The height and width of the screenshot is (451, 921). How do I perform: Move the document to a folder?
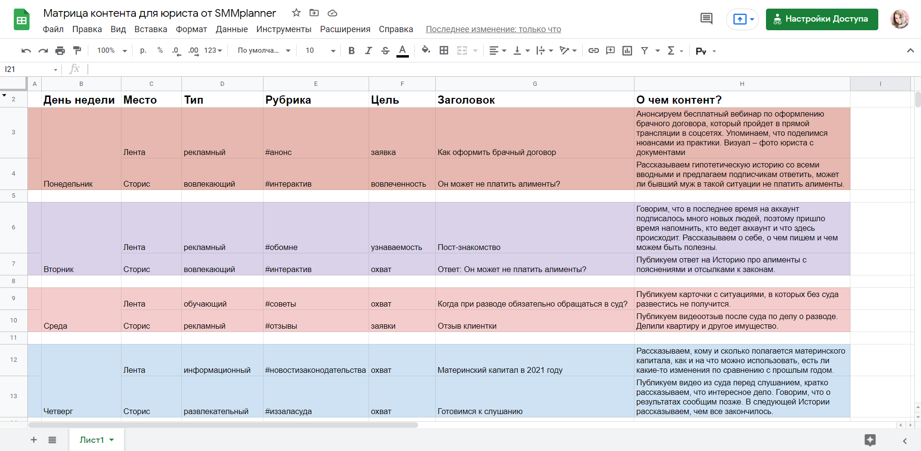pyautogui.click(x=314, y=13)
